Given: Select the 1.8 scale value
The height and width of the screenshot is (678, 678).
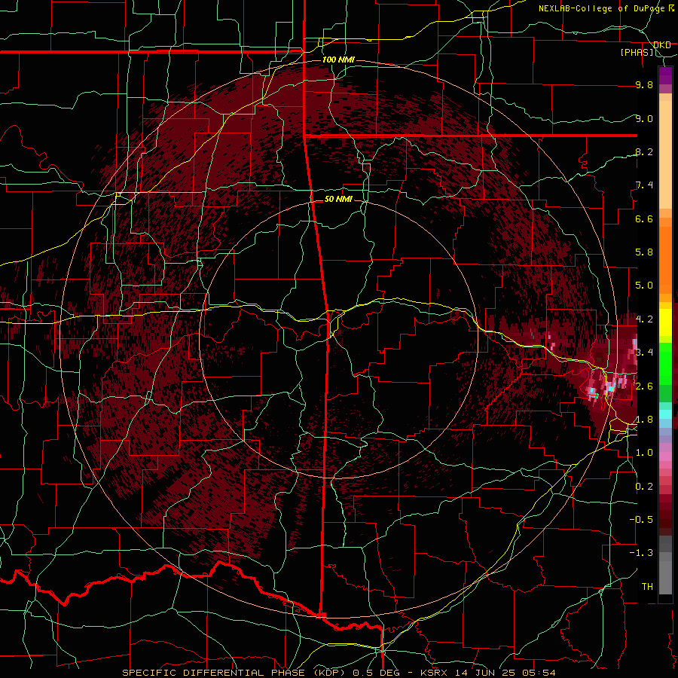Looking at the screenshot, I should [x=644, y=420].
